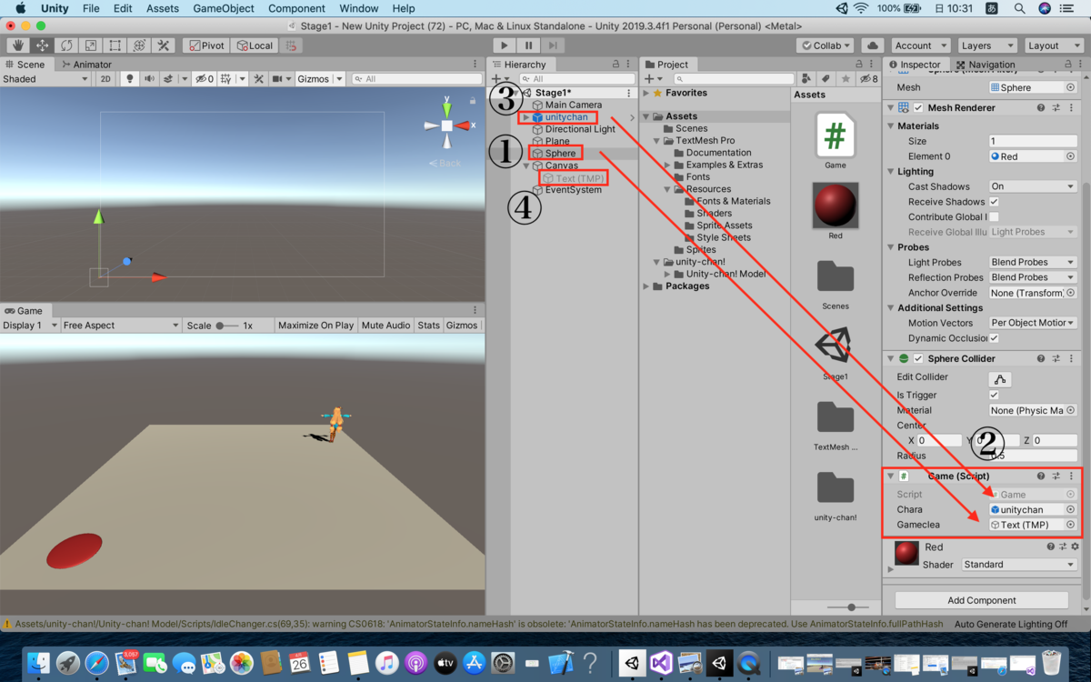Click search by type icon in Project
The width and height of the screenshot is (1091, 682).
pyautogui.click(x=808, y=79)
